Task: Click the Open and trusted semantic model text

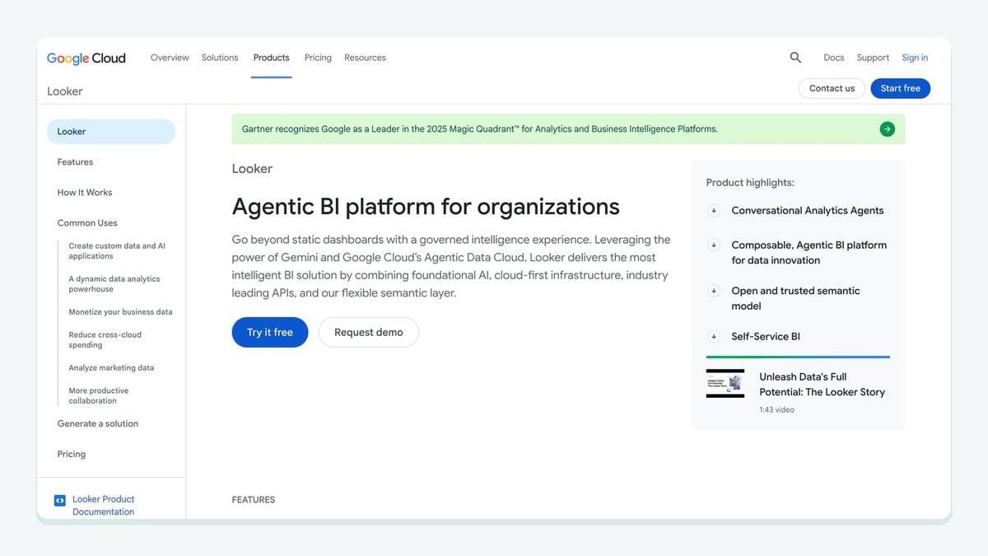Action: [795, 298]
